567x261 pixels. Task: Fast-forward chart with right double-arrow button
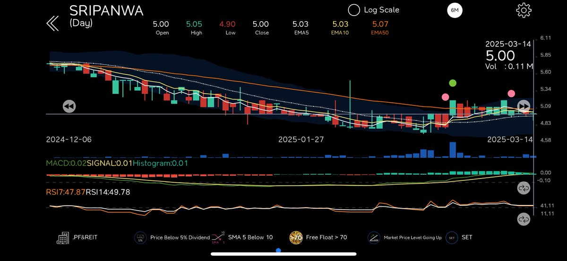click(524, 106)
